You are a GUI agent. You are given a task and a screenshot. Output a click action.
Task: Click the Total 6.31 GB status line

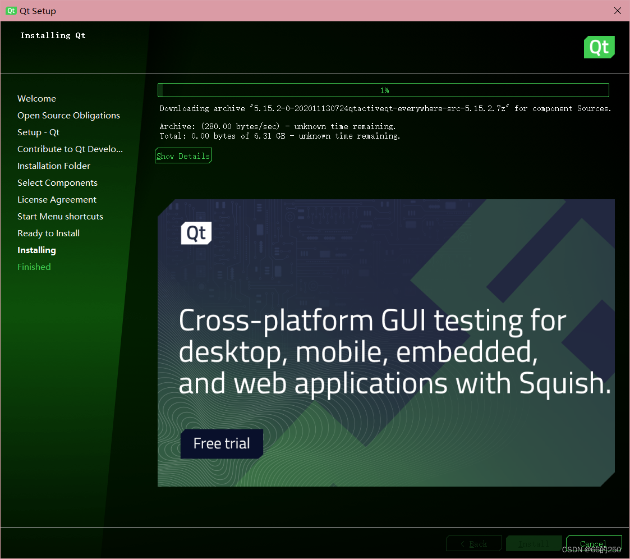coord(280,136)
